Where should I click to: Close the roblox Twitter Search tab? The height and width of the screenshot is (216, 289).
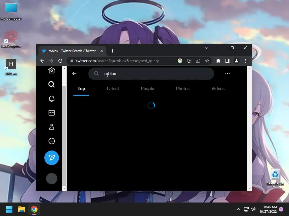pos(102,51)
